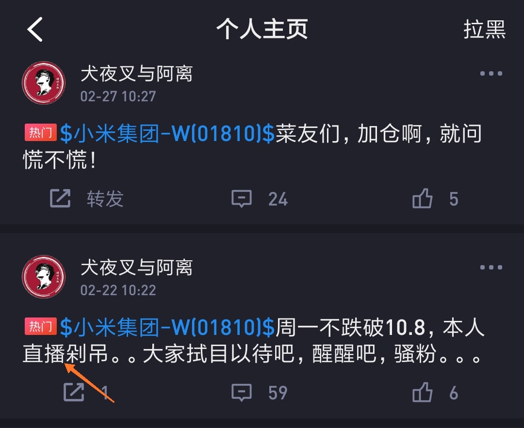
Task: Tap 转发 label on first post
Action: click(x=105, y=199)
